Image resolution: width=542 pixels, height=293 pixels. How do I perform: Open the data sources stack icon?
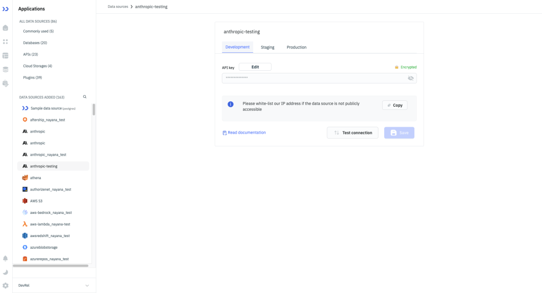coord(5,70)
